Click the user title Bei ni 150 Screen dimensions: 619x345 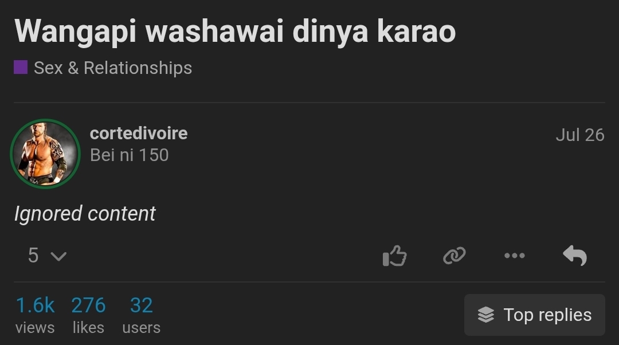click(x=129, y=155)
